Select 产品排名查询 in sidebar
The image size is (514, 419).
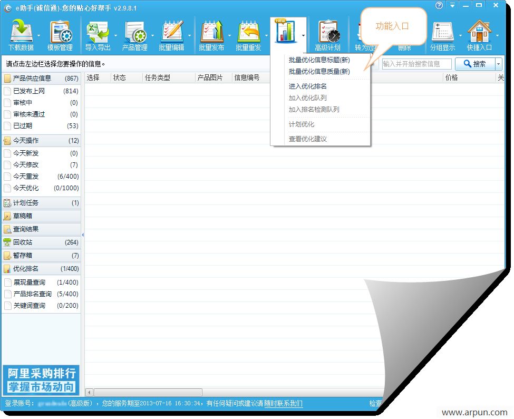(x=41, y=294)
